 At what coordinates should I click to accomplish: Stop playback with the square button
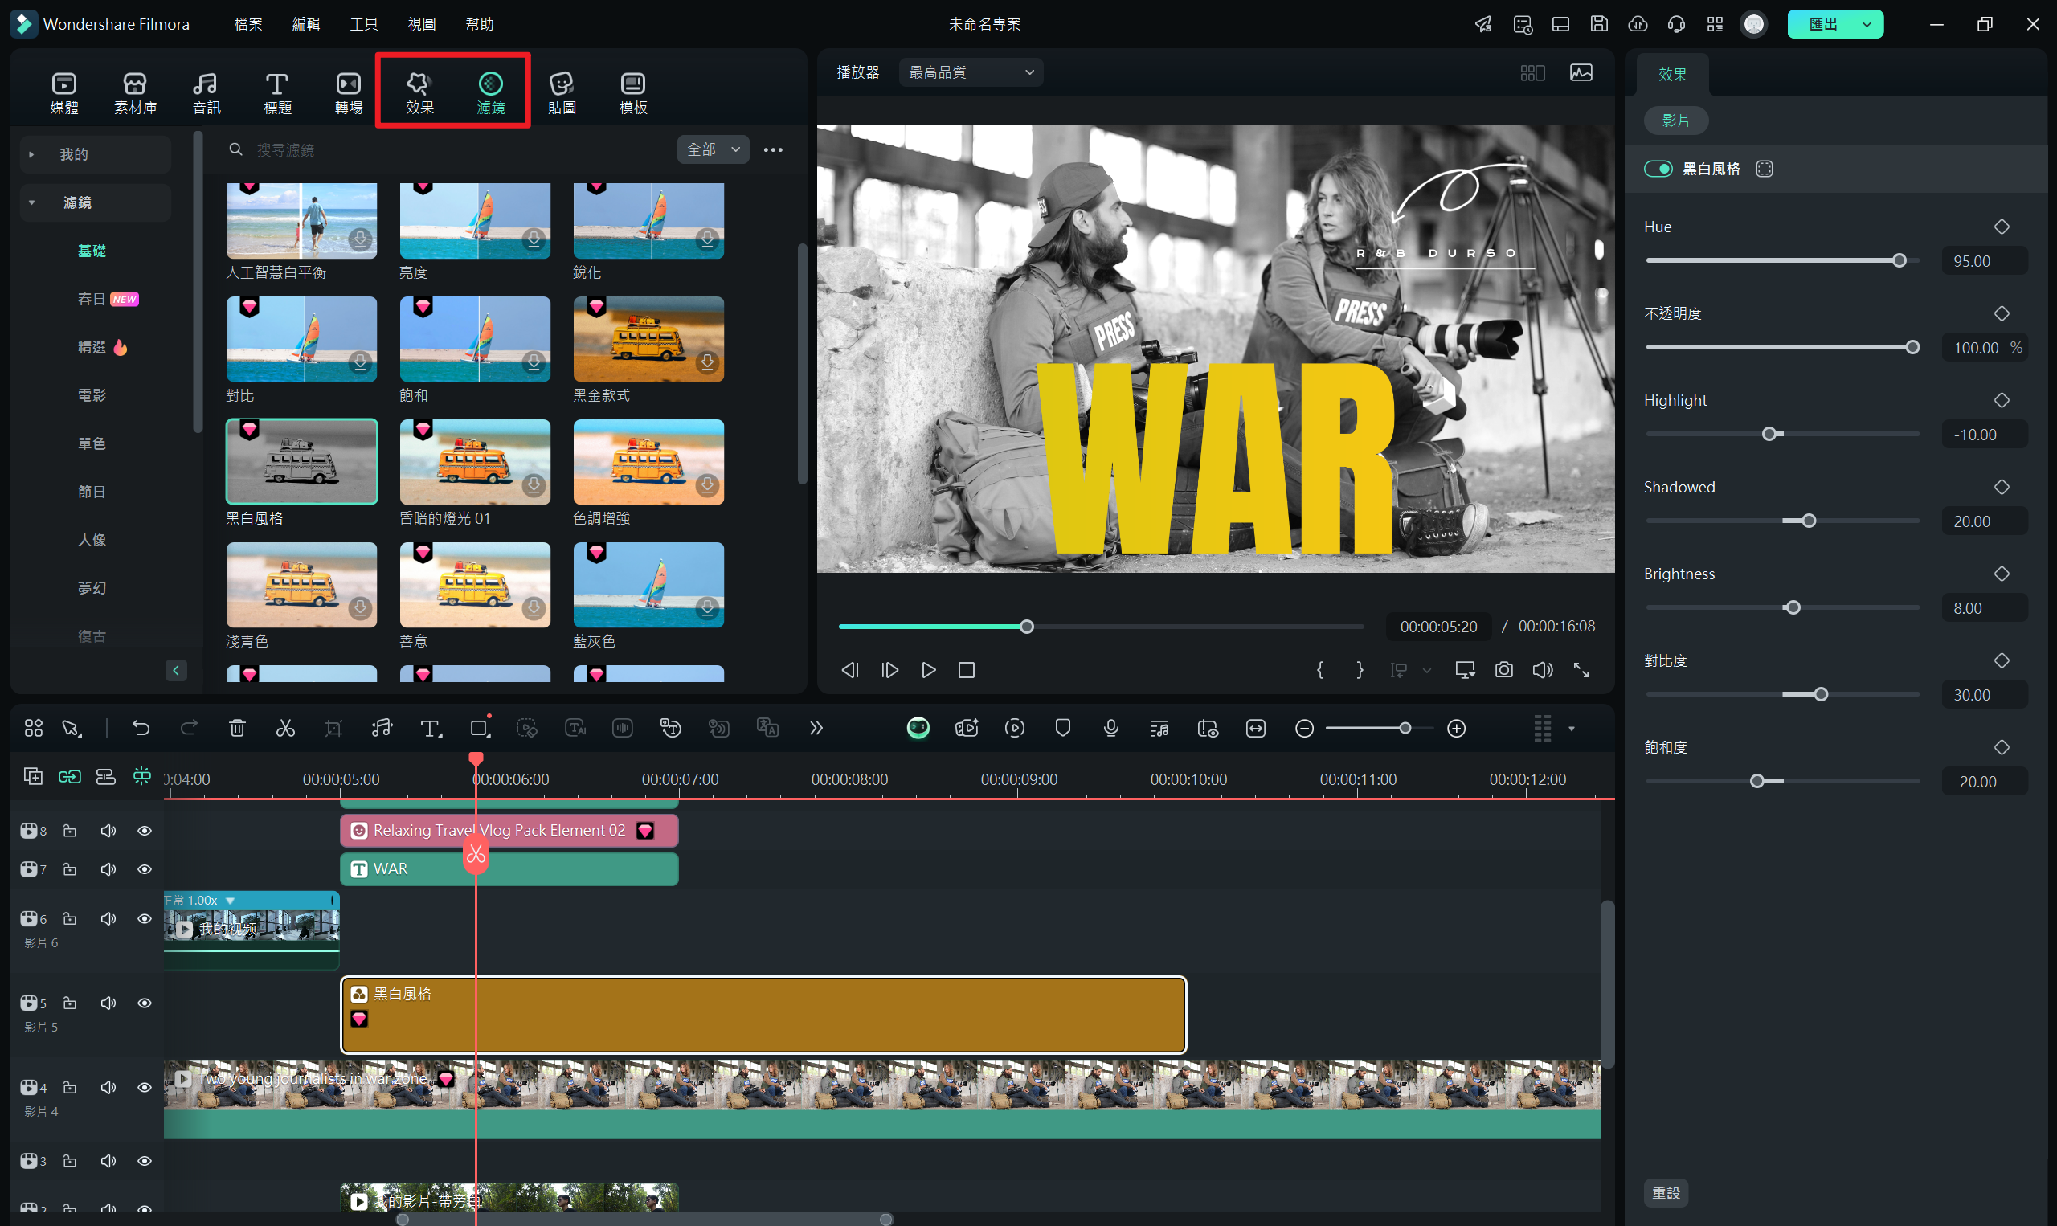point(967,670)
